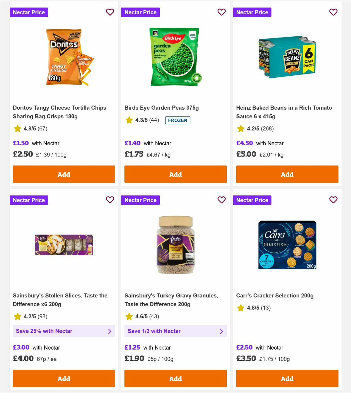Open the Save 25% with Nectar offer chevron
Screen dimensions: 351x393
click(x=110, y=331)
